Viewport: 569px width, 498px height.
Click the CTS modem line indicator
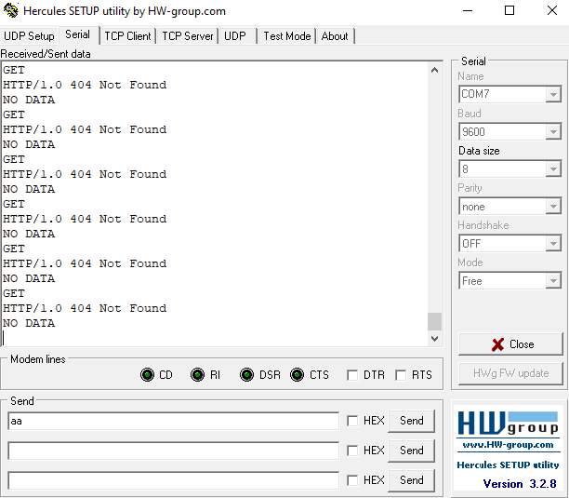coord(297,375)
